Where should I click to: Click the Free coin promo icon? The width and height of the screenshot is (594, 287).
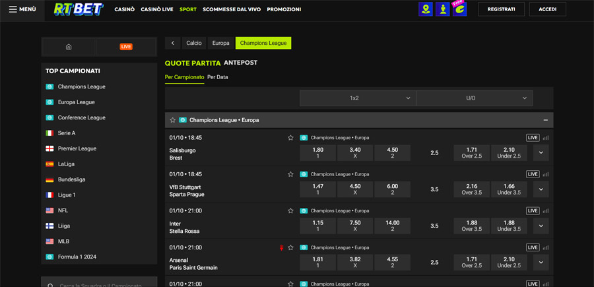(x=459, y=9)
